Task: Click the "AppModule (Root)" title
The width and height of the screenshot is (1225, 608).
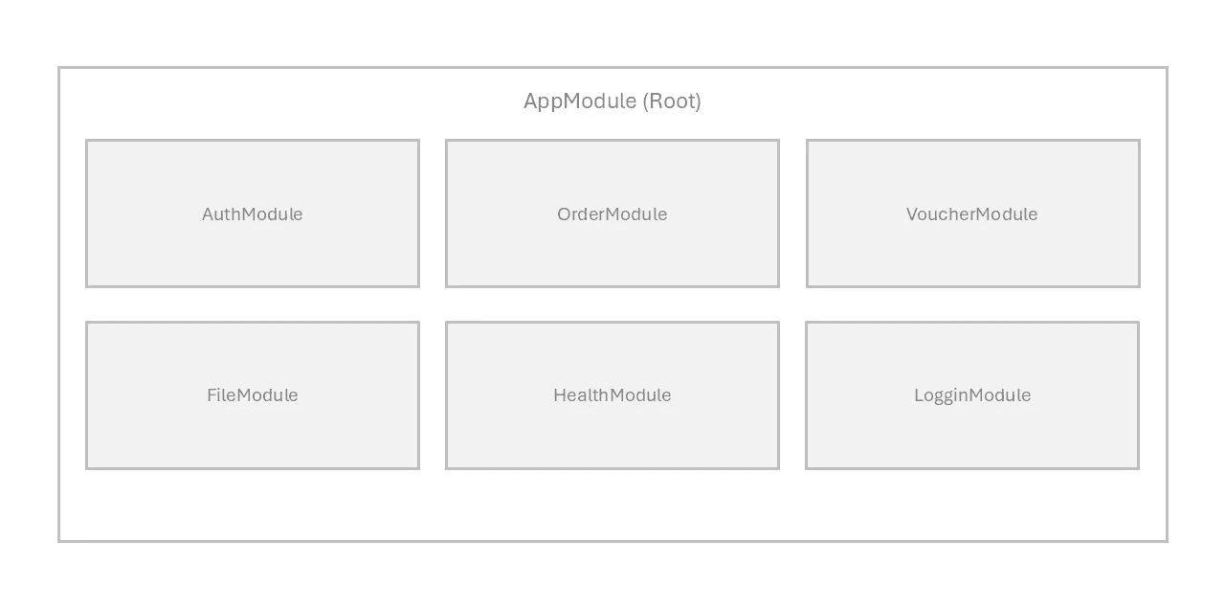Action: [612, 101]
